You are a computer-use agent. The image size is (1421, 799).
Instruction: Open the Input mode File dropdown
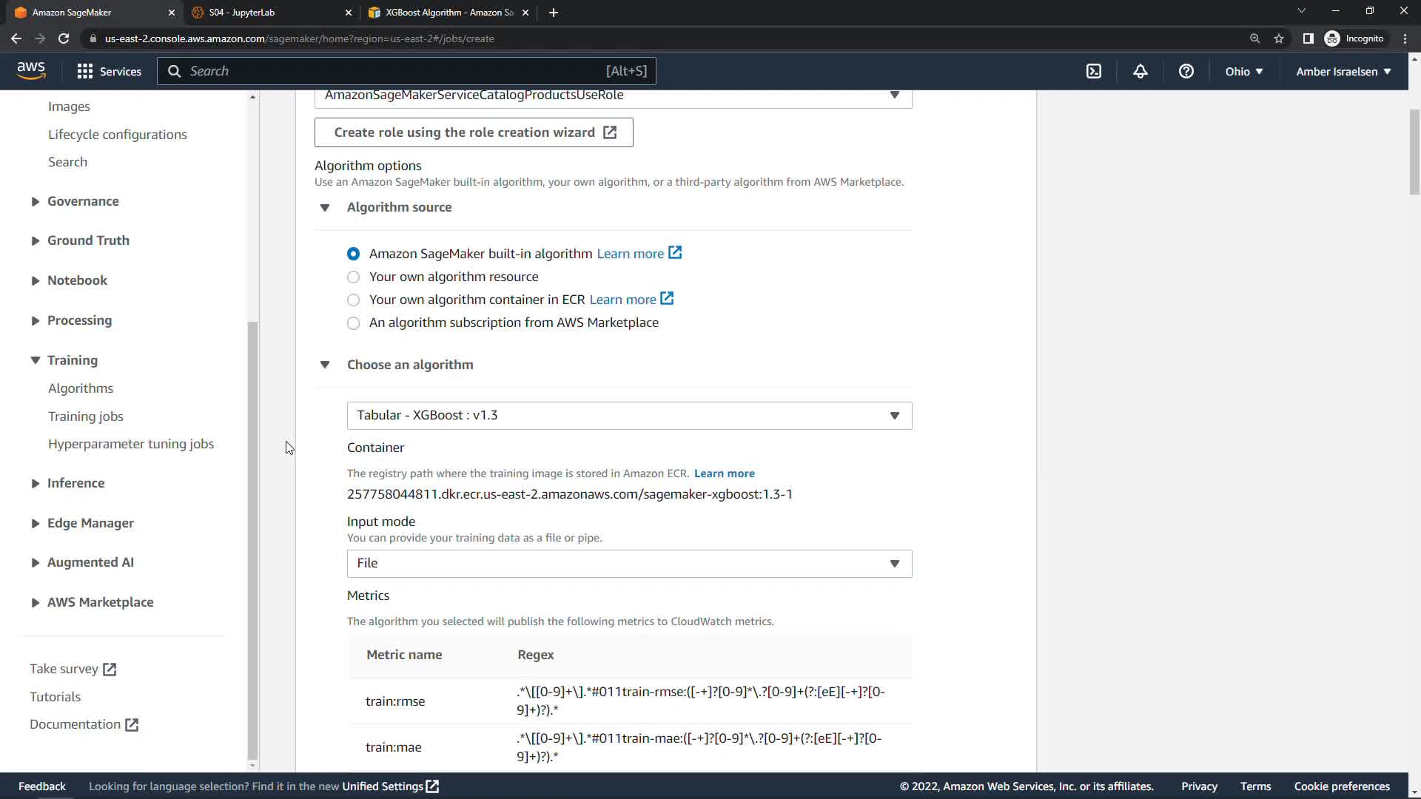(629, 564)
